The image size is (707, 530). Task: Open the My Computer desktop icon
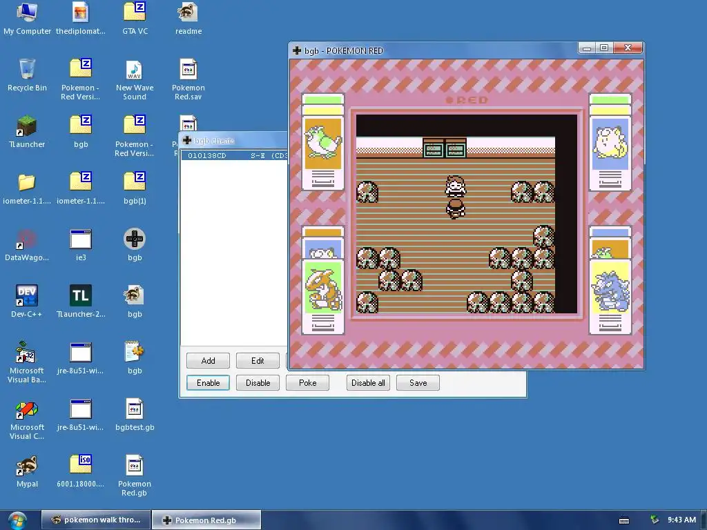click(27, 18)
